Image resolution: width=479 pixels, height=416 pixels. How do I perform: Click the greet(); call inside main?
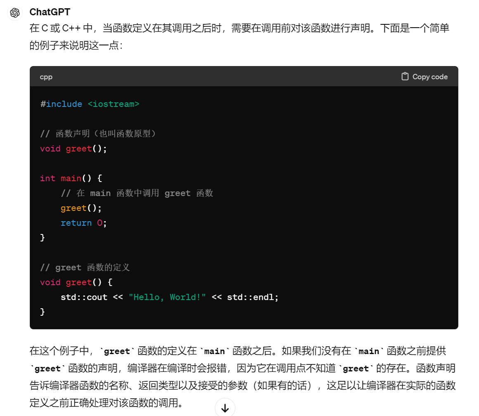click(81, 208)
